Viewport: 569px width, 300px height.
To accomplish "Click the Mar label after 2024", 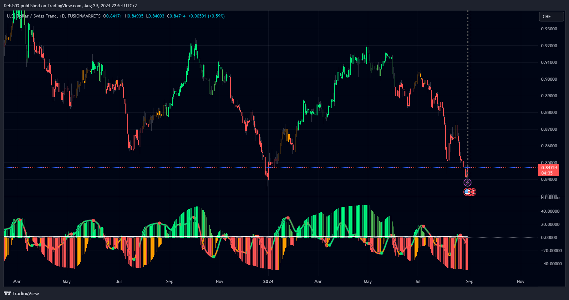I will [318, 282].
